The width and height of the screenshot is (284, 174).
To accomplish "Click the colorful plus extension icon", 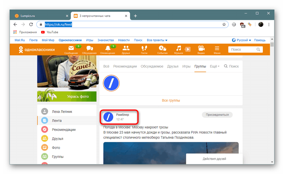I will pos(250,24).
